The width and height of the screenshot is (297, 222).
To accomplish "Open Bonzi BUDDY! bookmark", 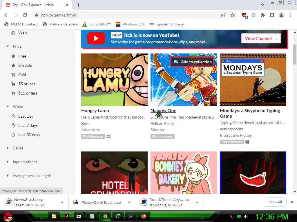I will pos(97,24).
